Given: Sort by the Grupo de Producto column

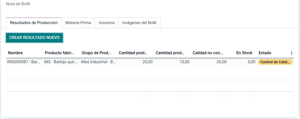Looking at the screenshot, I should click(x=97, y=53).
